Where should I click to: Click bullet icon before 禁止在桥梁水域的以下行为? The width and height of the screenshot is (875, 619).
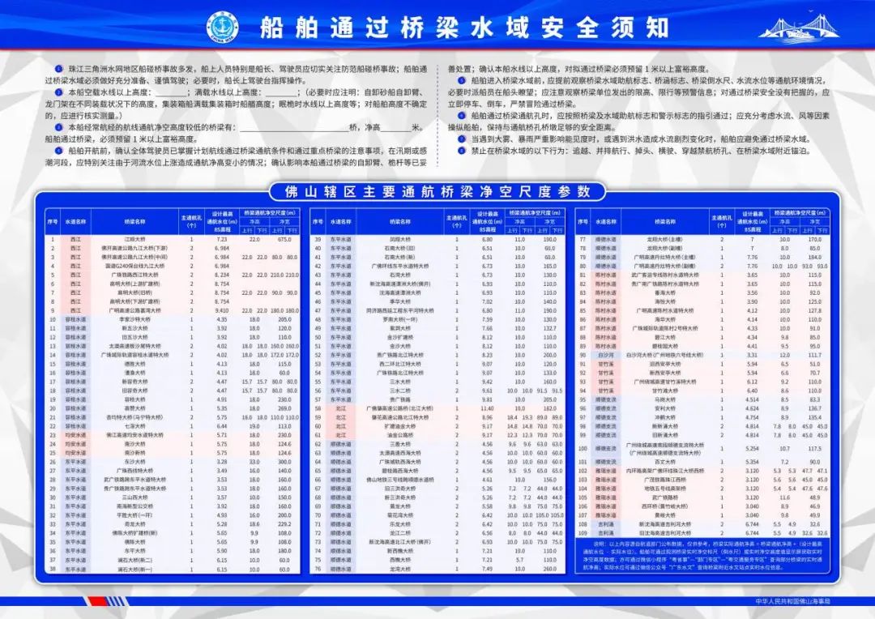[x=462, y=150]
